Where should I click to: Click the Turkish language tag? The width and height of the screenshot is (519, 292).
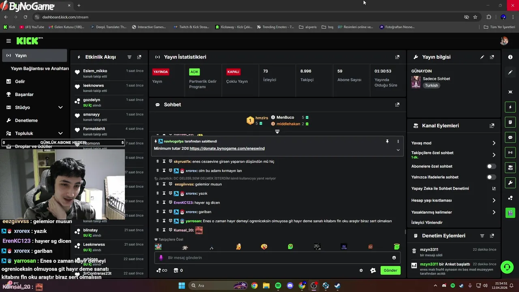(431, 86)
